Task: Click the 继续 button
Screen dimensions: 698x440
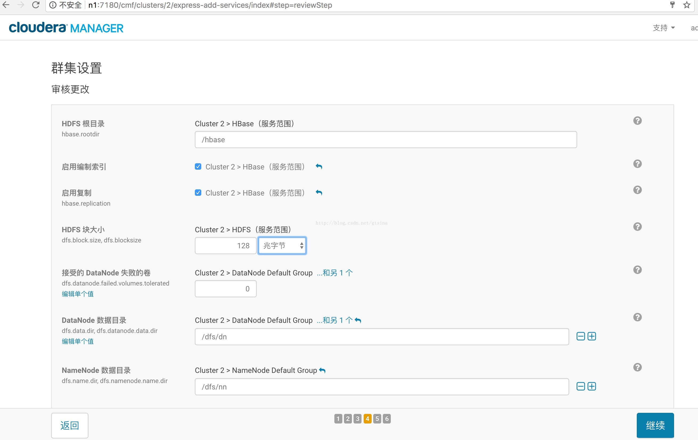Action: coord(655,425)
